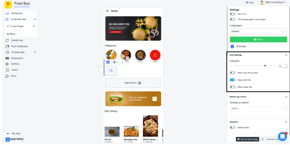Click the Help question mark icon

click(247, 3)
